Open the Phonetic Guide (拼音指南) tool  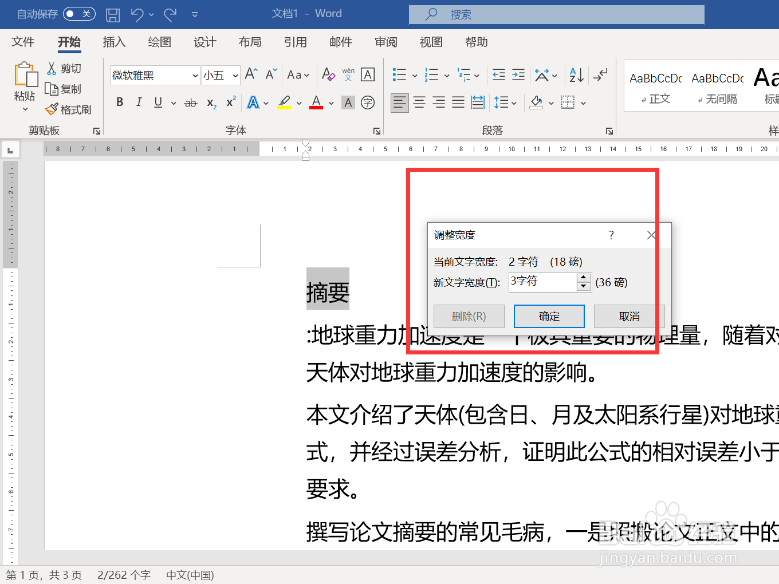pos(348,75)
